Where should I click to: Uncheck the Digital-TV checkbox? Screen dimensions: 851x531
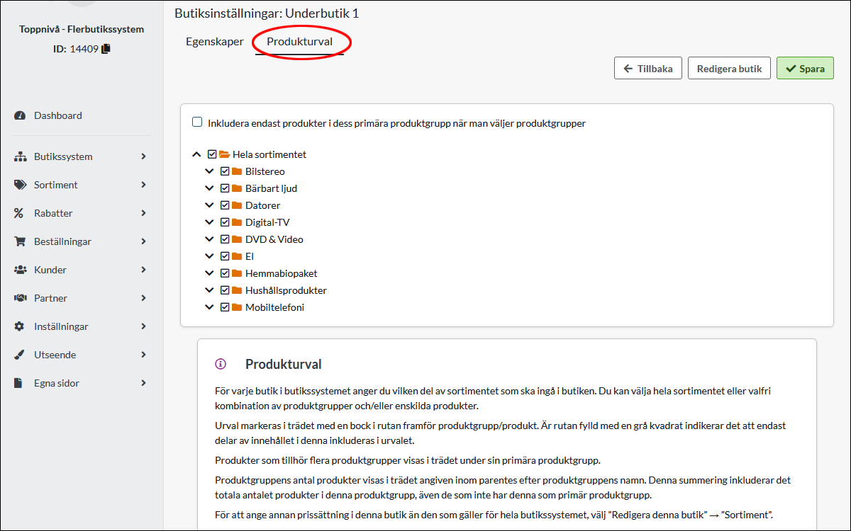click(x=225, y=222)
